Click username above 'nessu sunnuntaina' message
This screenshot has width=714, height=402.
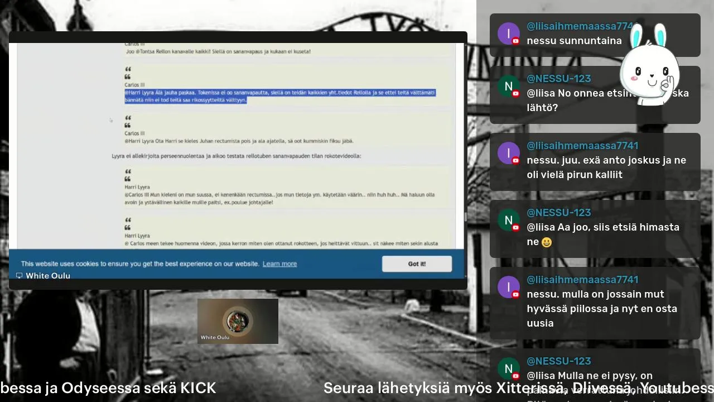(x=580, y=26)
